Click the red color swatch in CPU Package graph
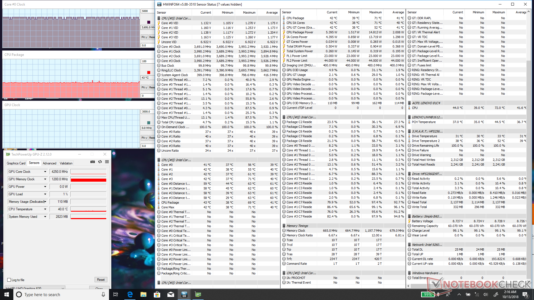The width and height of the screenshot is (534, 300). click(149, 72)
